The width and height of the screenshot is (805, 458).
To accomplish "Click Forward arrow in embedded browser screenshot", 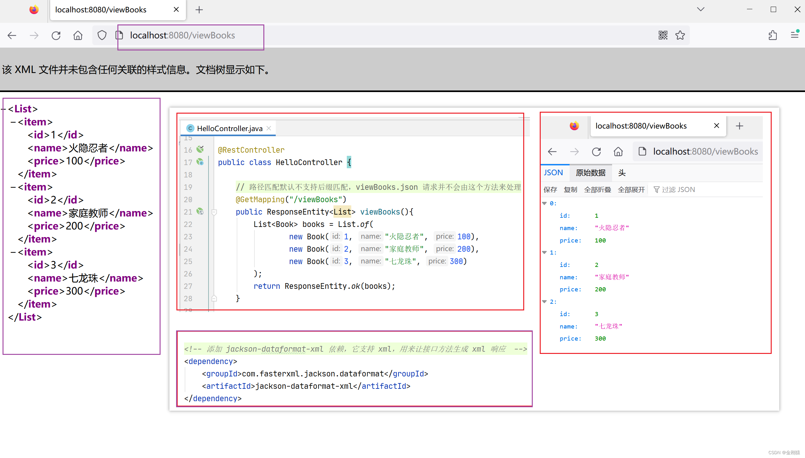I will point(574,152).
